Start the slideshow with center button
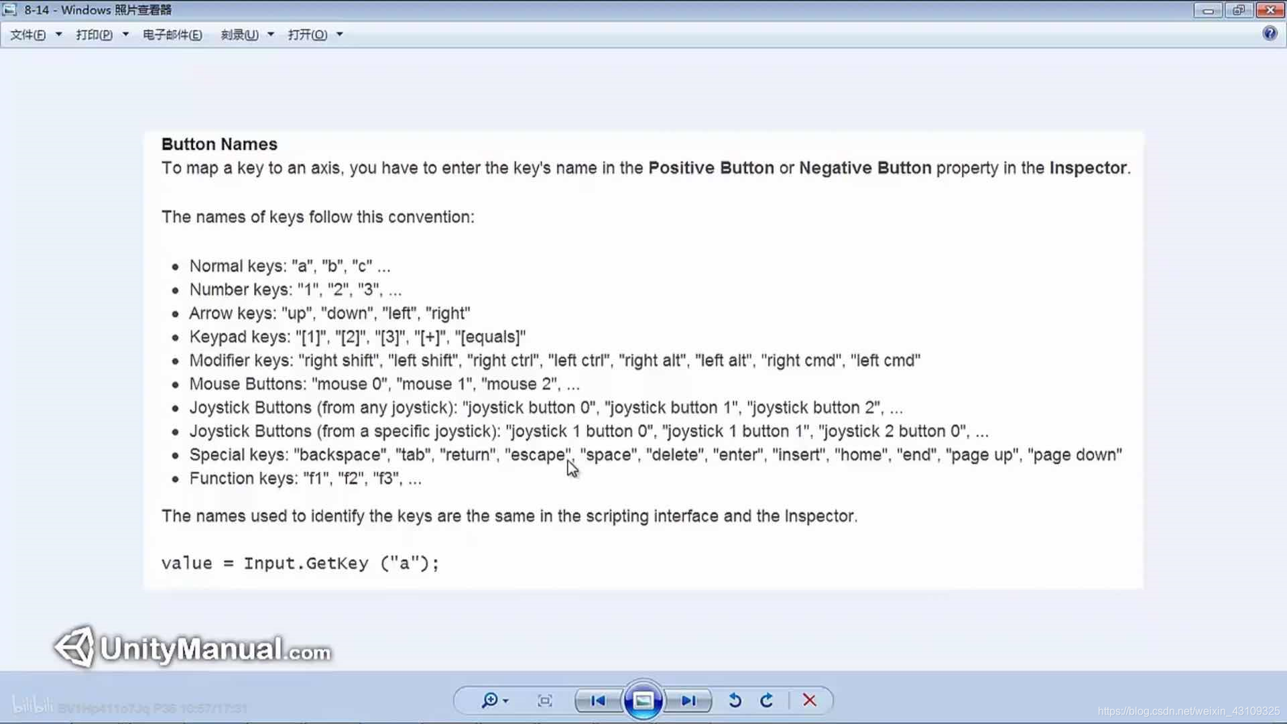1287x724 pixels. point(643,701)
